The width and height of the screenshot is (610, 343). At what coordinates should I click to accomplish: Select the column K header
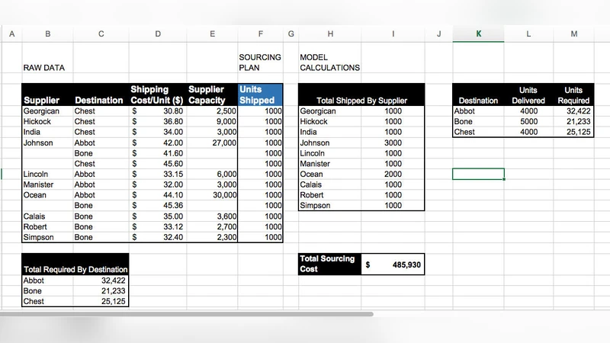(478, 34)
